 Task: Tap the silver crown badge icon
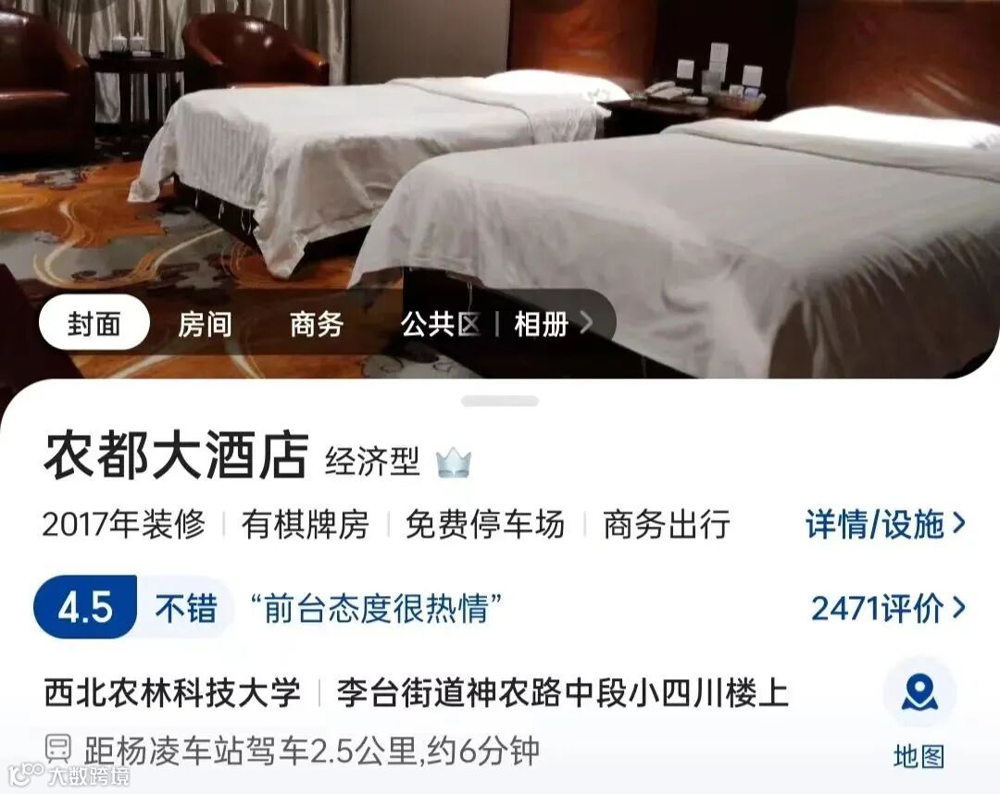tap(454, 463)
